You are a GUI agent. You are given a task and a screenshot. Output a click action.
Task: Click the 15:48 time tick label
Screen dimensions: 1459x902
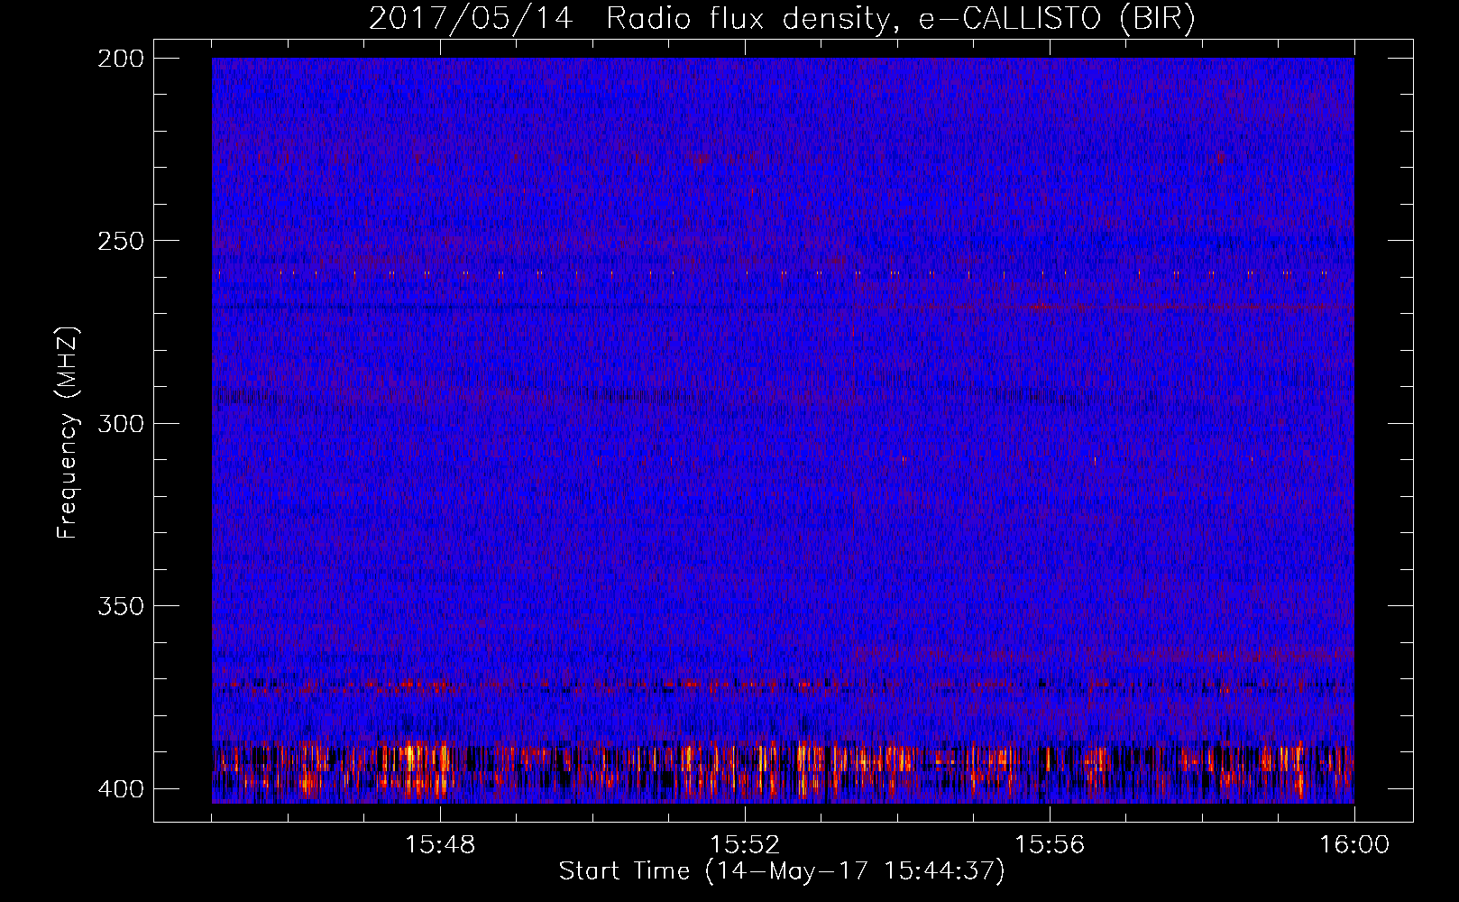point(440,845)
